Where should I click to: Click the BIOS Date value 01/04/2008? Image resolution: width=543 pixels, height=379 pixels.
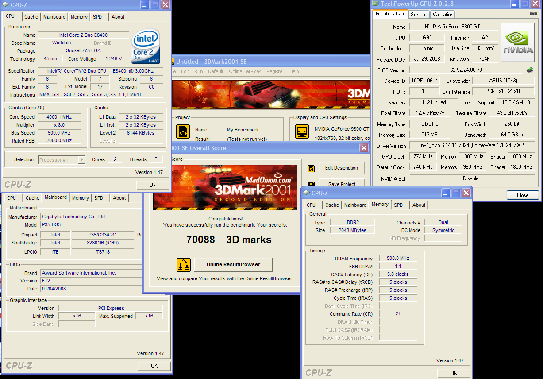point(91,289)
